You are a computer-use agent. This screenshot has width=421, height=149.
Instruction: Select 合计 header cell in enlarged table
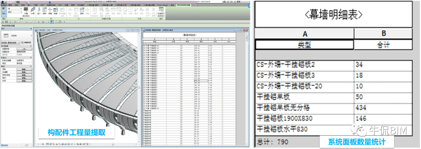[x=383, y=44]
